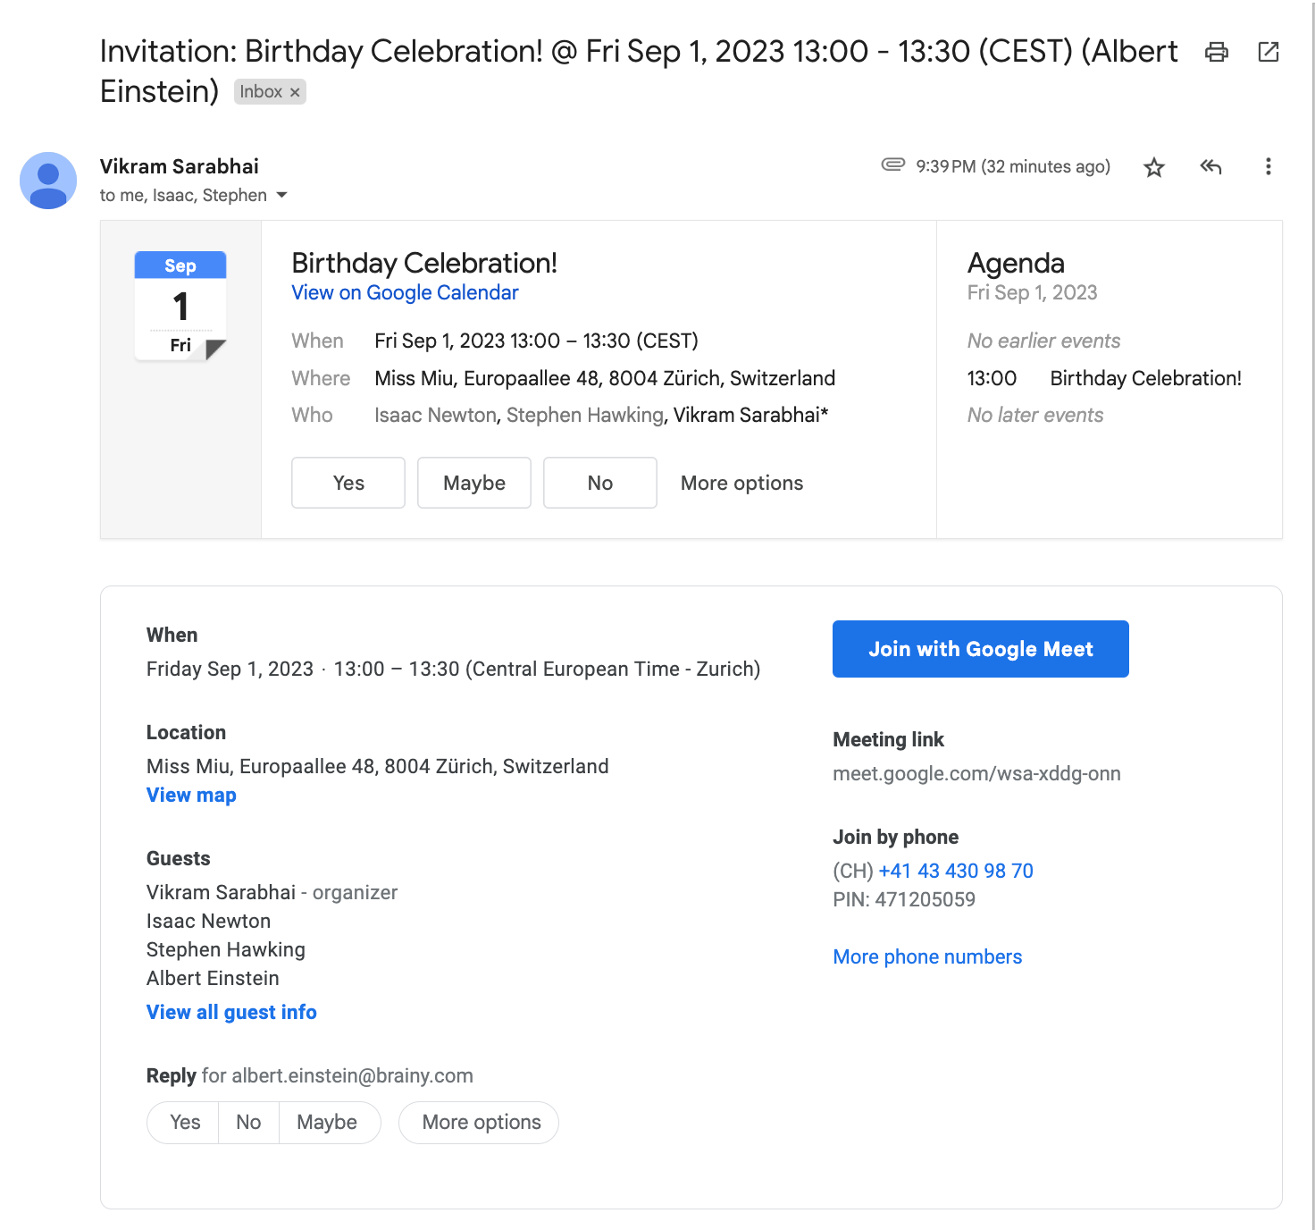The height and width of the screenshot is (1230, 1315).
Task: Choose Maybe in the top invitation card
Action: tap(474, 483)
